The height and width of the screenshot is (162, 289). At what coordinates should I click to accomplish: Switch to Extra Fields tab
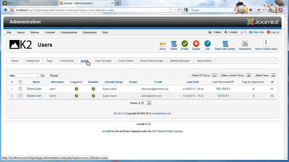[126, 61]
